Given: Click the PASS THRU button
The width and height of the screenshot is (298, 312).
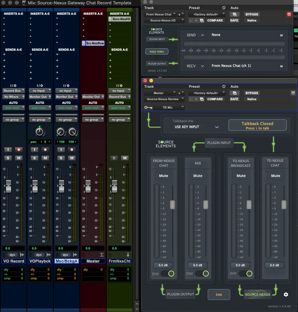Looking at the screenshot, I should (x=157, y=52).
